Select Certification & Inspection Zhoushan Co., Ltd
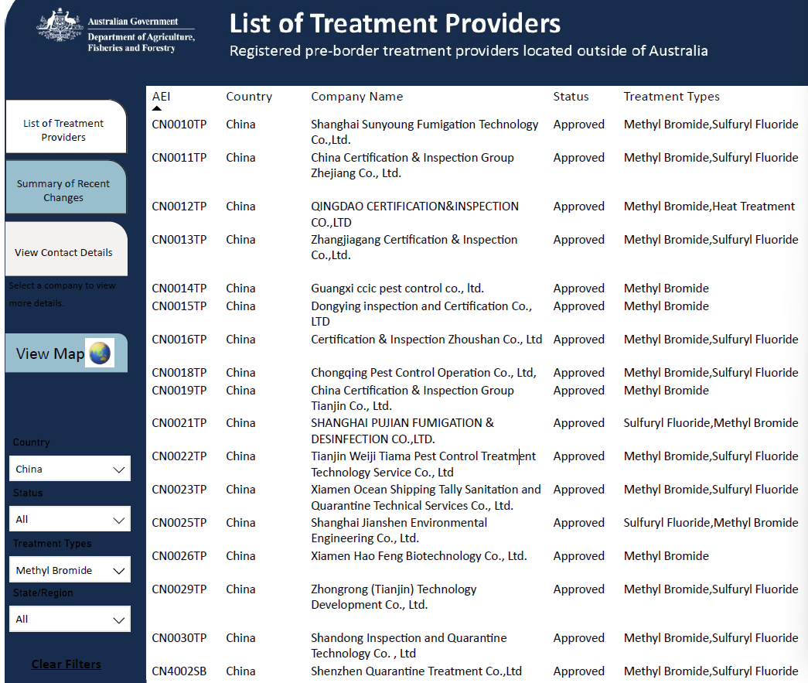The image size is (808, 683). (426, 340)
